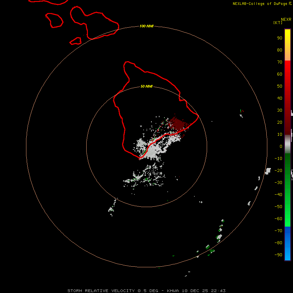This screenshot has height=293, width=293.
Task: Select the 90 value on velocity scale
Action: pyautogui.click(x=280, y=38)
